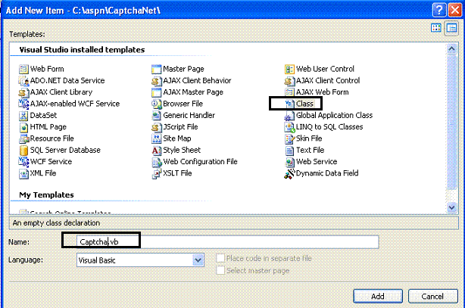The image size is (465, 308).
Task: Open the dialog Help button
Action: (439, 10)
